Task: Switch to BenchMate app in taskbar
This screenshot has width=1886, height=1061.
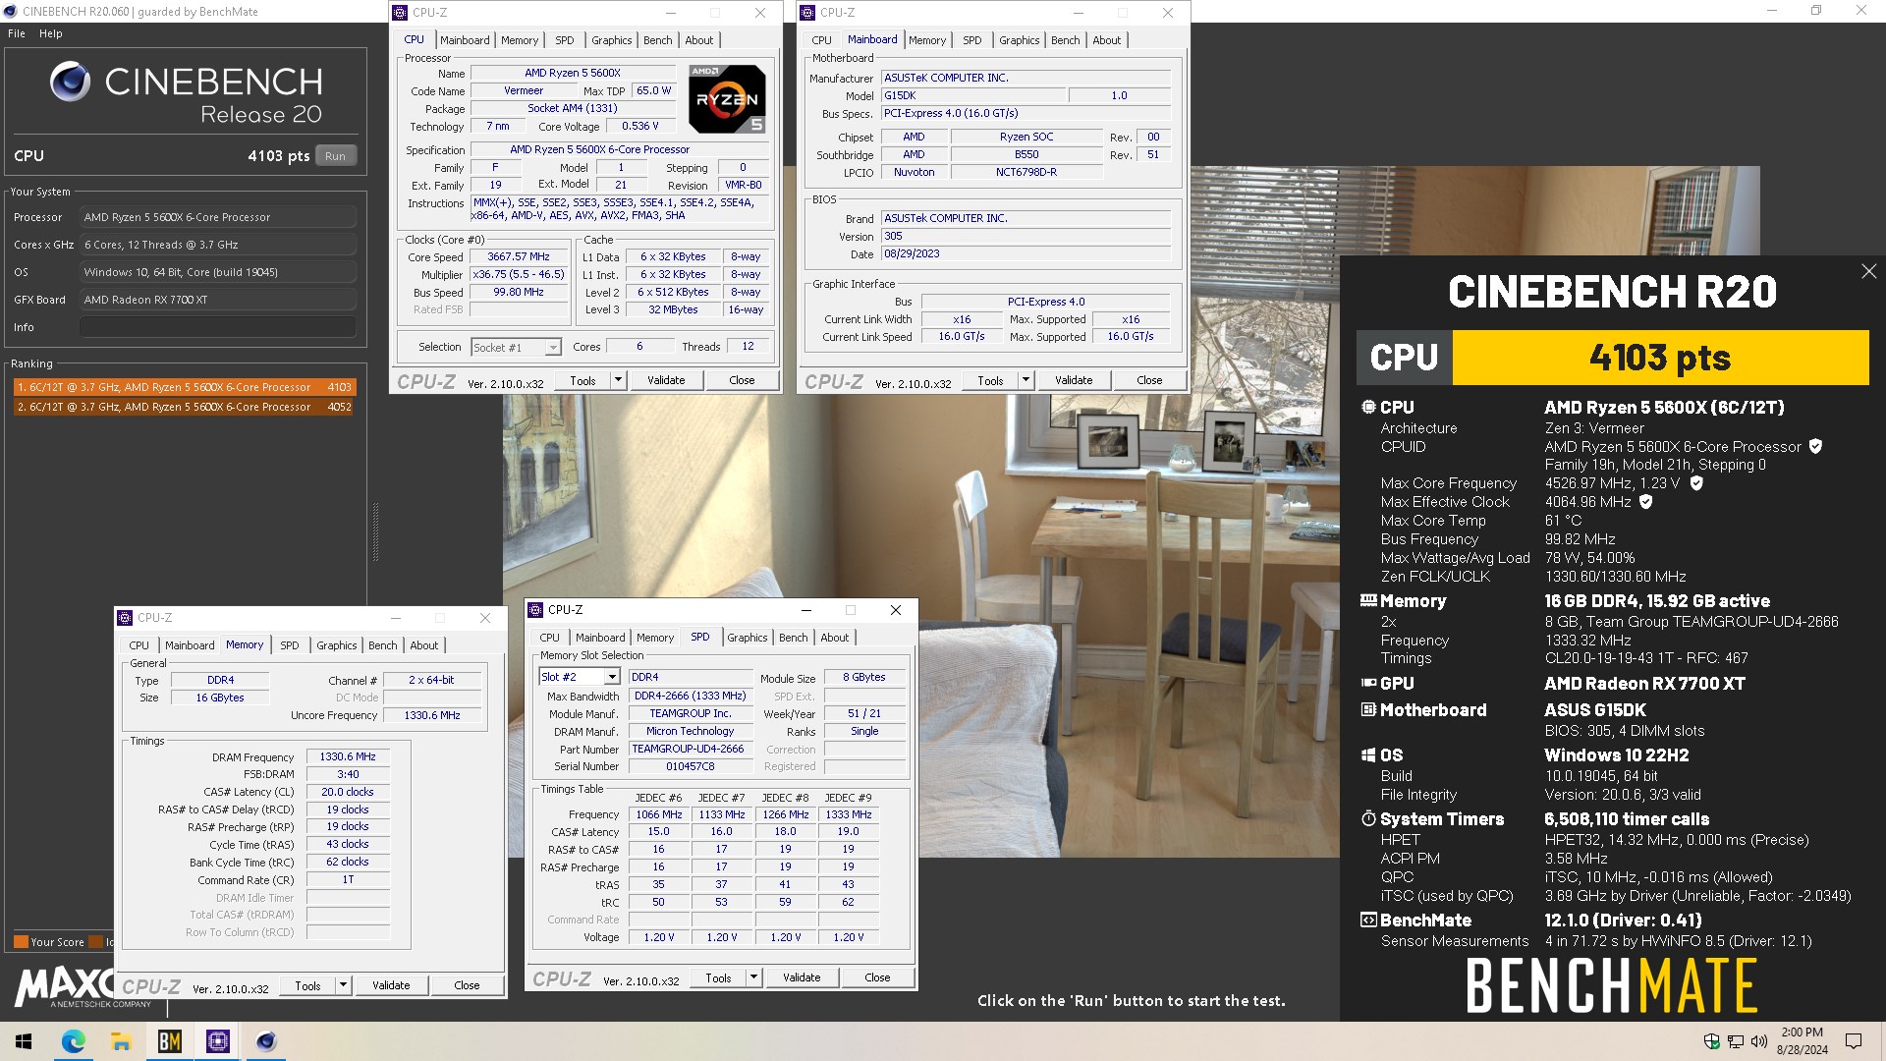Action: click(169, 1041)
